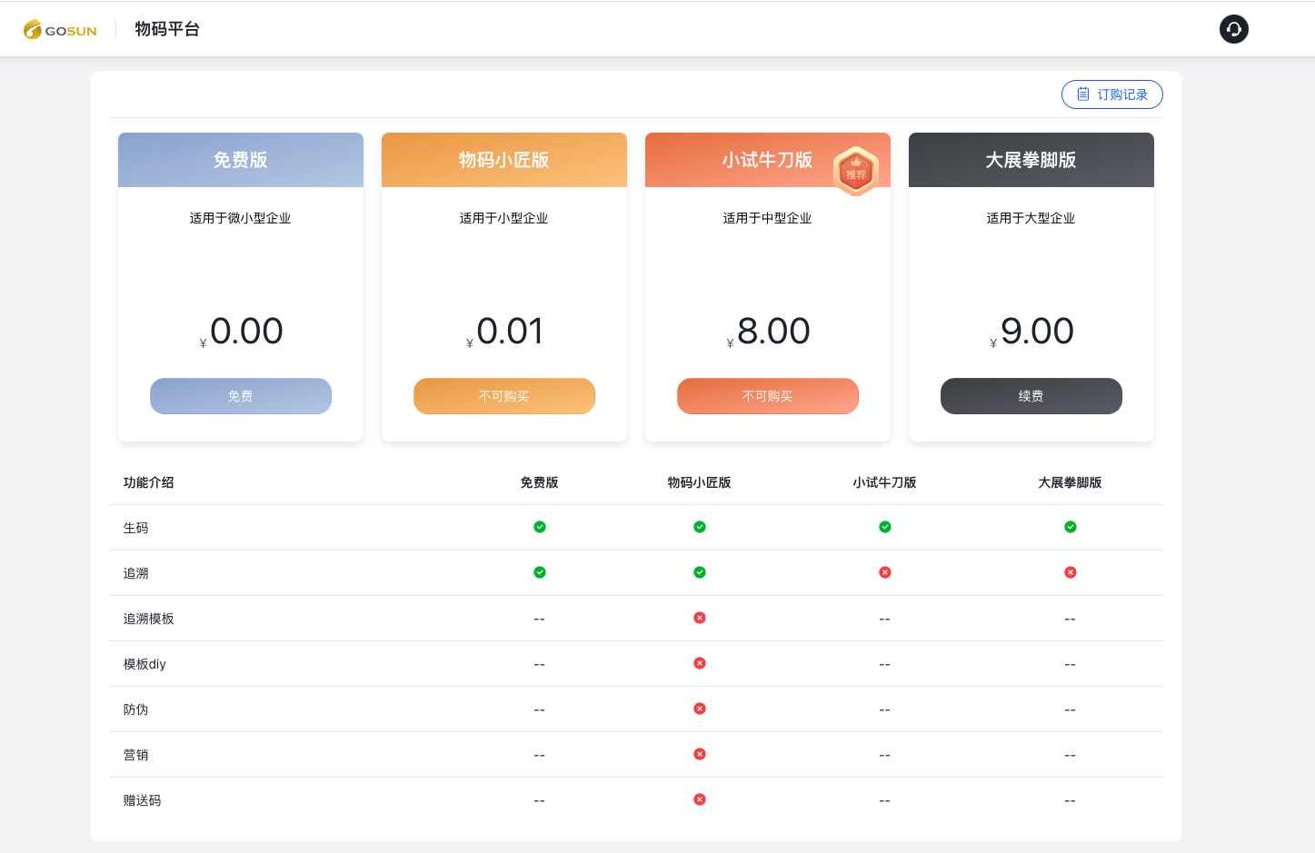Screen dimensions: 1315x853
Task: Click the GOSUN logo
Action: pos(60,30)
